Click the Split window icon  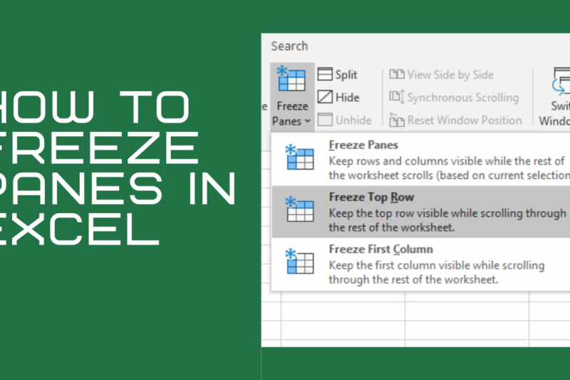[325, 74]
